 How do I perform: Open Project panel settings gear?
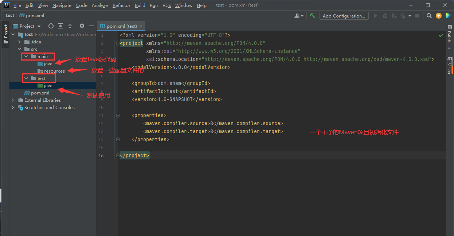[x=82, y=26]
